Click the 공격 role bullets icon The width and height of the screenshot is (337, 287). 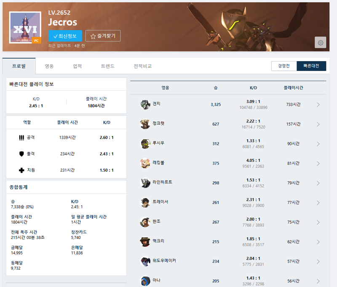[x=21, y=137]
